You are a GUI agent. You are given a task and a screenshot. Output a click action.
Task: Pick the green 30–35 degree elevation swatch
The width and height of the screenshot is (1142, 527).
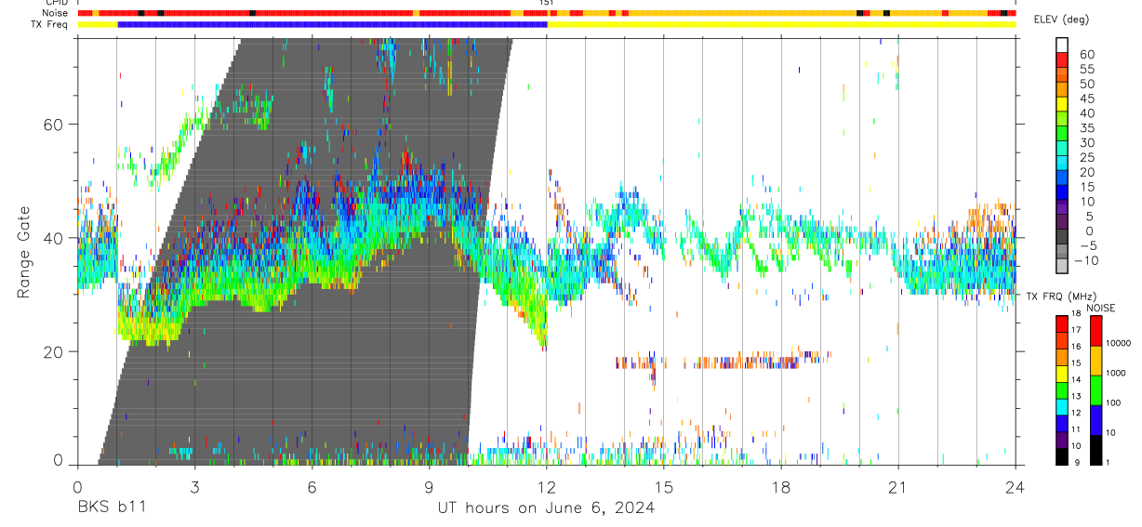coord(1062,133)
